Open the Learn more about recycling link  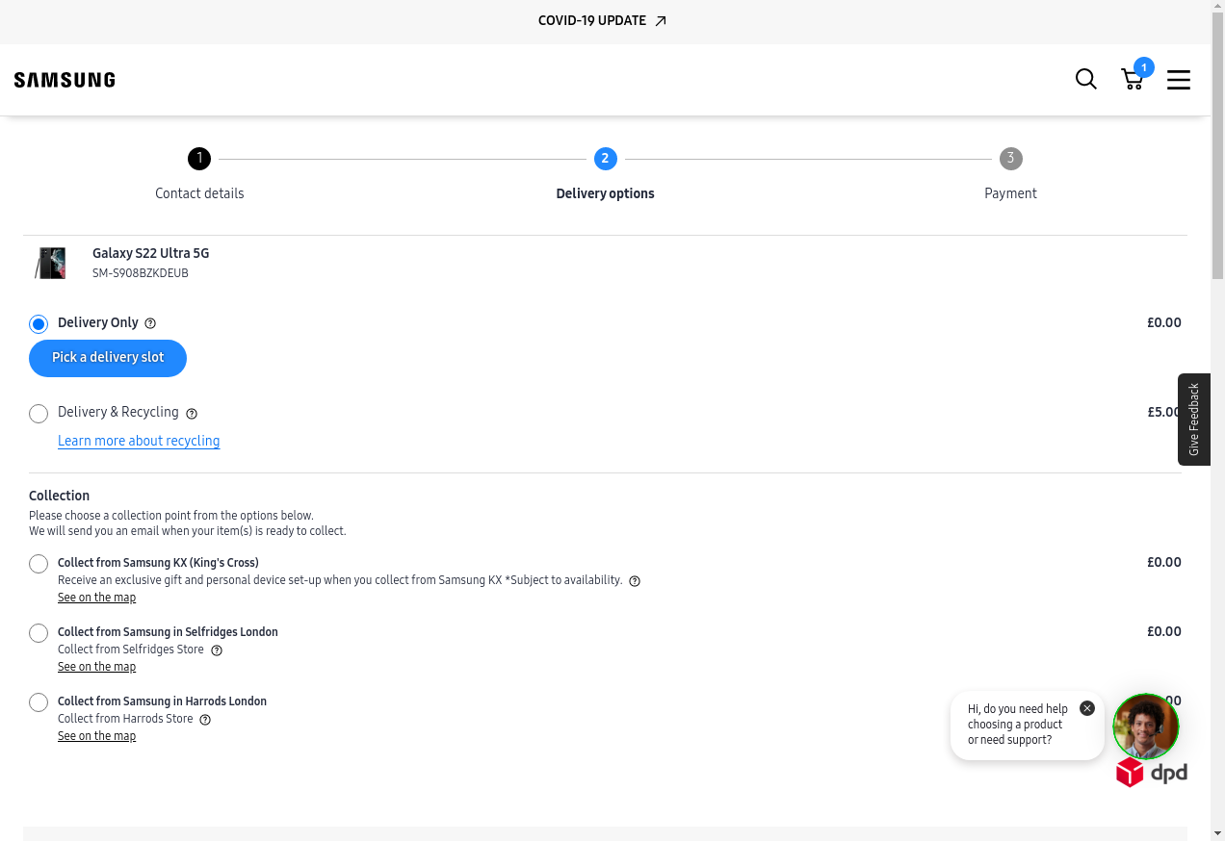tap(139, 441)
